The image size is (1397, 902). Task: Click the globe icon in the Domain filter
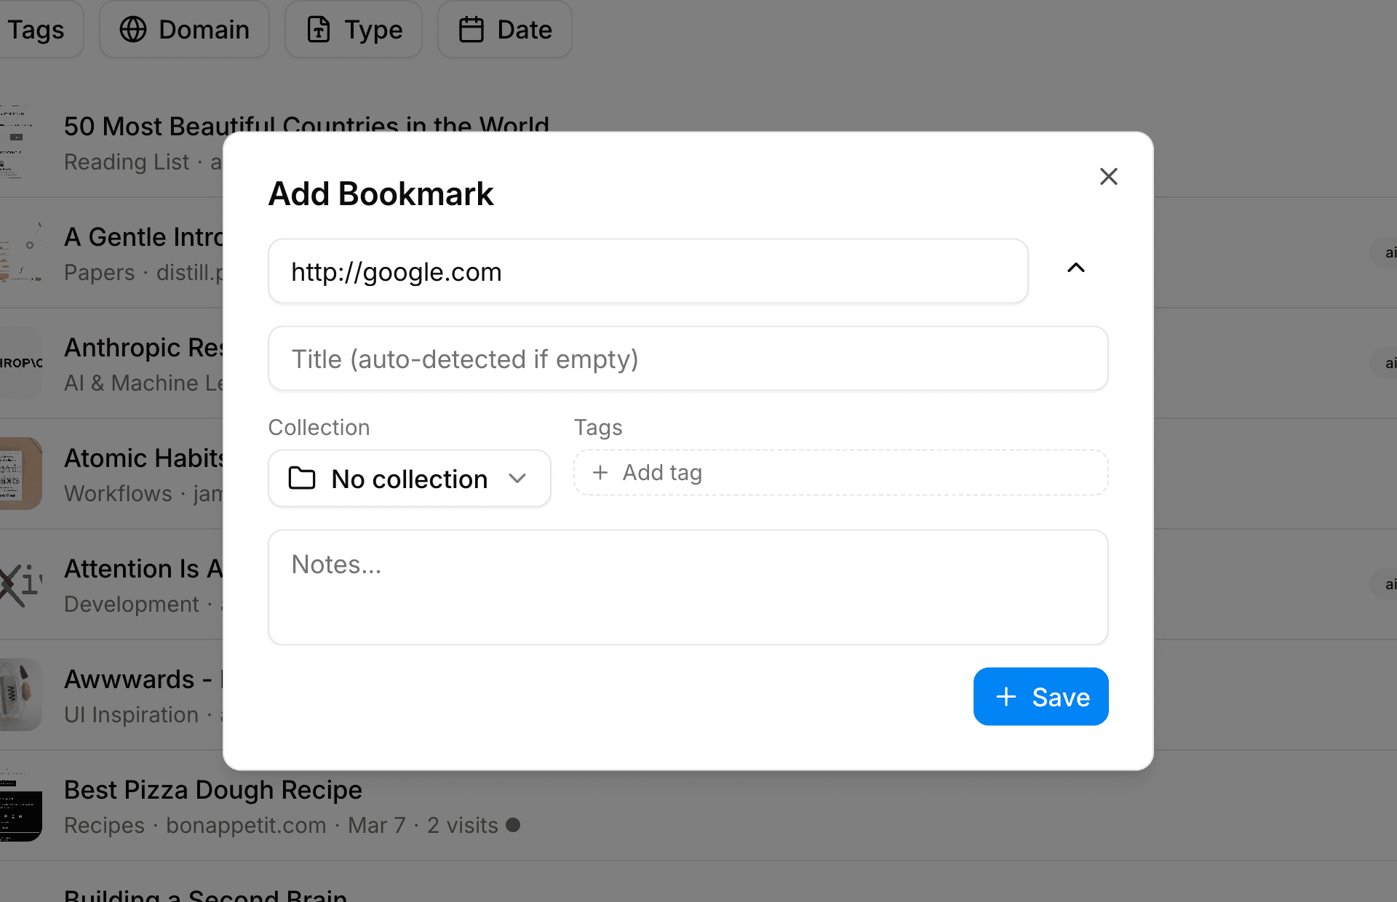tap(133, 30)
